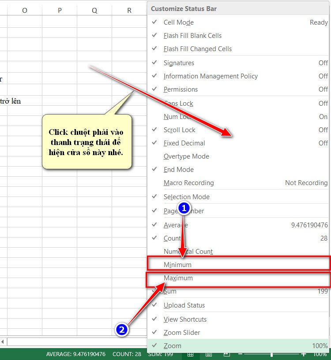The height and width of the screenshot is (360, 331).
Task: Select column Q header
Action: (x=94, y=10)
